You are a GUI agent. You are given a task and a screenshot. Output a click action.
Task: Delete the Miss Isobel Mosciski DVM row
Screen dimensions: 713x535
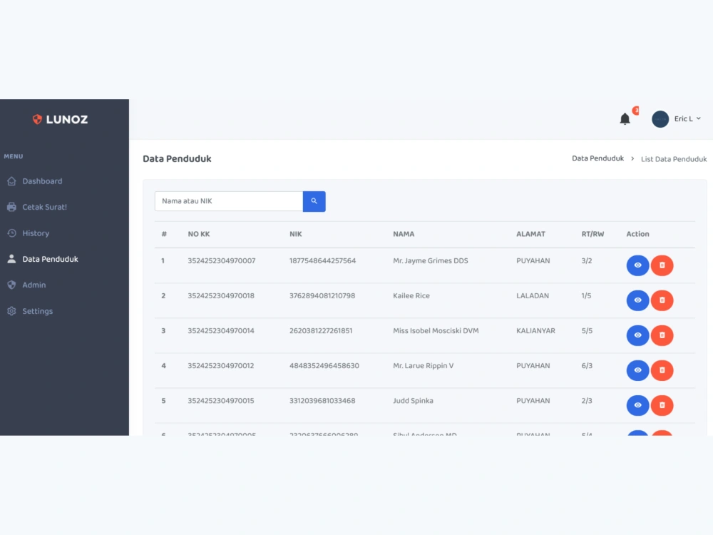[662, 335]
